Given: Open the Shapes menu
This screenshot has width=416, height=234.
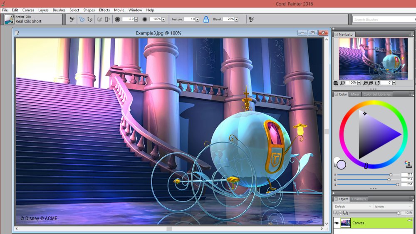Looking at the screenshot, I should [89, 10].
